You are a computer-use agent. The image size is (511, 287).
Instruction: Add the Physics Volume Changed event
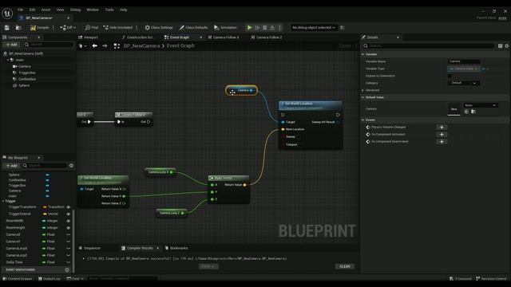click(x=442, y=128)
